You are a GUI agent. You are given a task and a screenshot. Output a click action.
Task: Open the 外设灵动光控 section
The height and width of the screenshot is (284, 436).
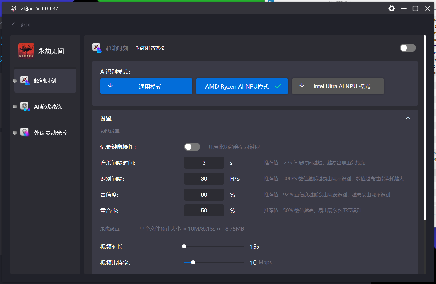point(45,132)
